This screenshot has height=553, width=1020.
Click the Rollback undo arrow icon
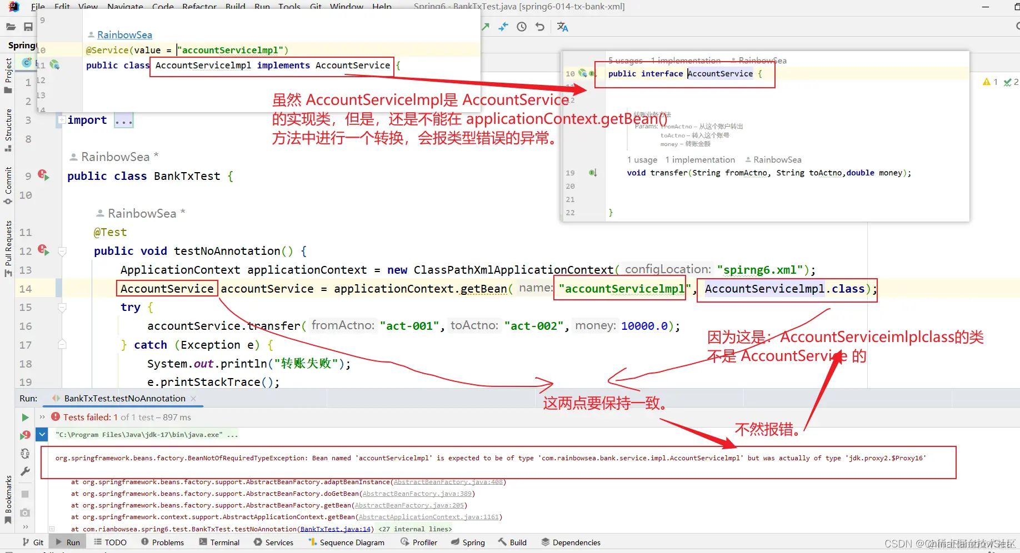coord(539,27)
